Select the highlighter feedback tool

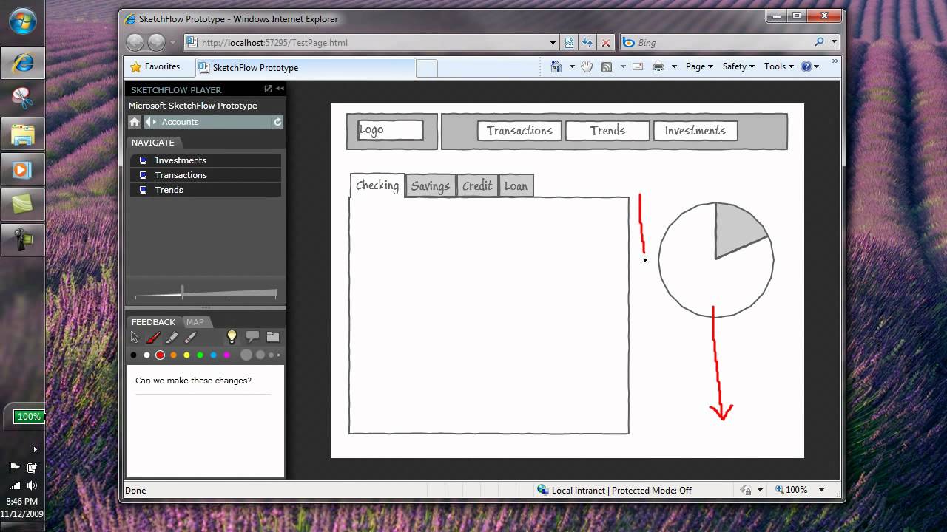click(x=172, y=337)
